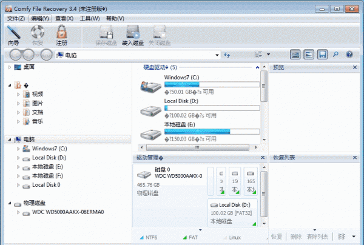Click the FAT legend entry
This screenshot has width=364, height=245.
point(190,238)
